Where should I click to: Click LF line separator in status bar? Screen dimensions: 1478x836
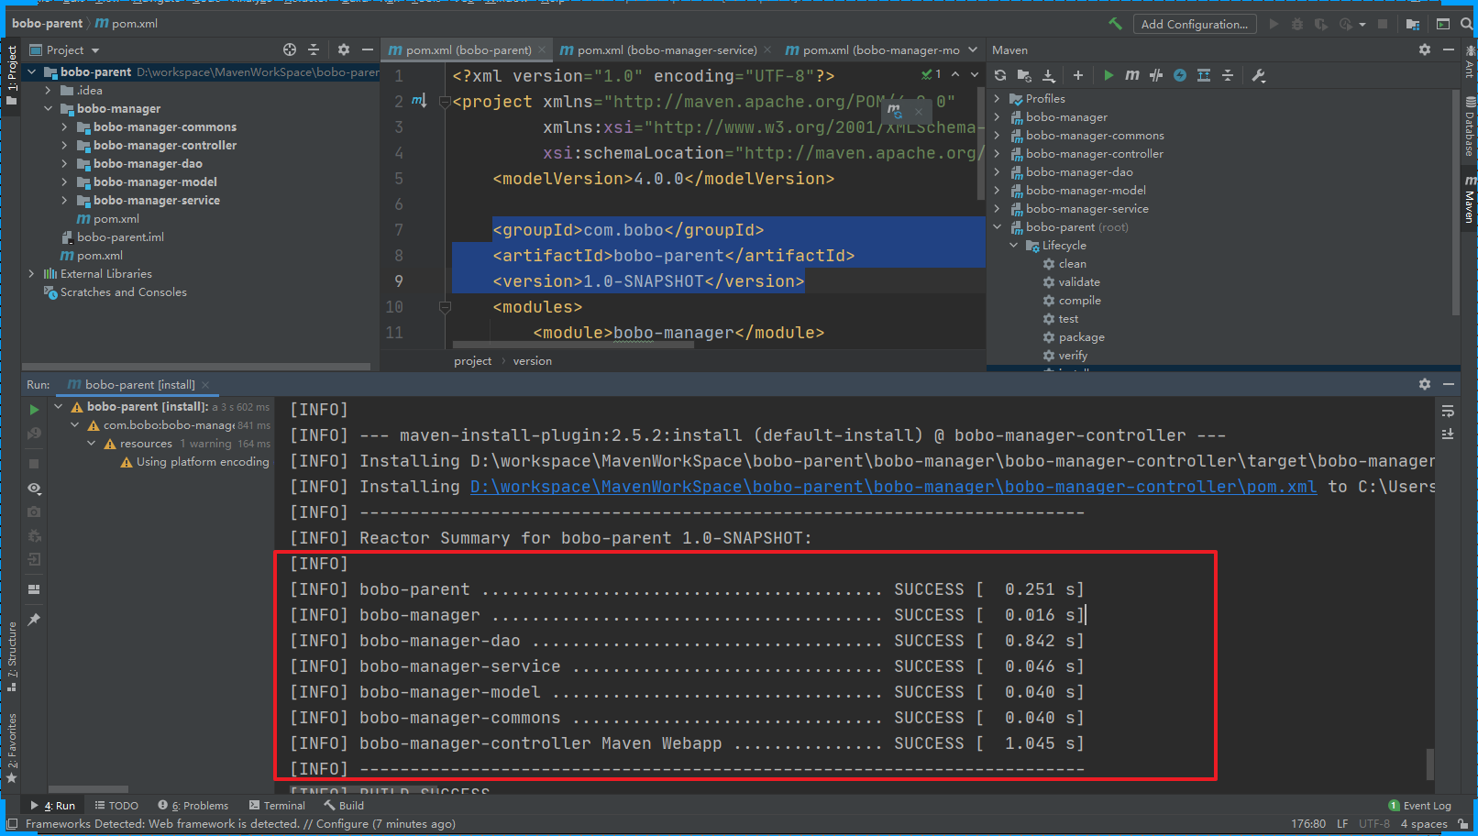click(x=1342, y=824)
